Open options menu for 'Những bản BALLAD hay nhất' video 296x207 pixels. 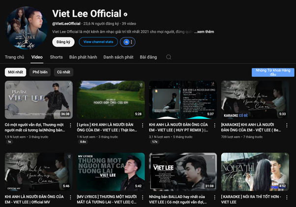215,197
